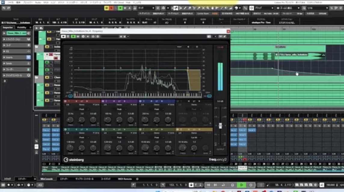Toggle Frequency band 1 on/off
This screenshot has width=344, height=192.
click(65, 101)
